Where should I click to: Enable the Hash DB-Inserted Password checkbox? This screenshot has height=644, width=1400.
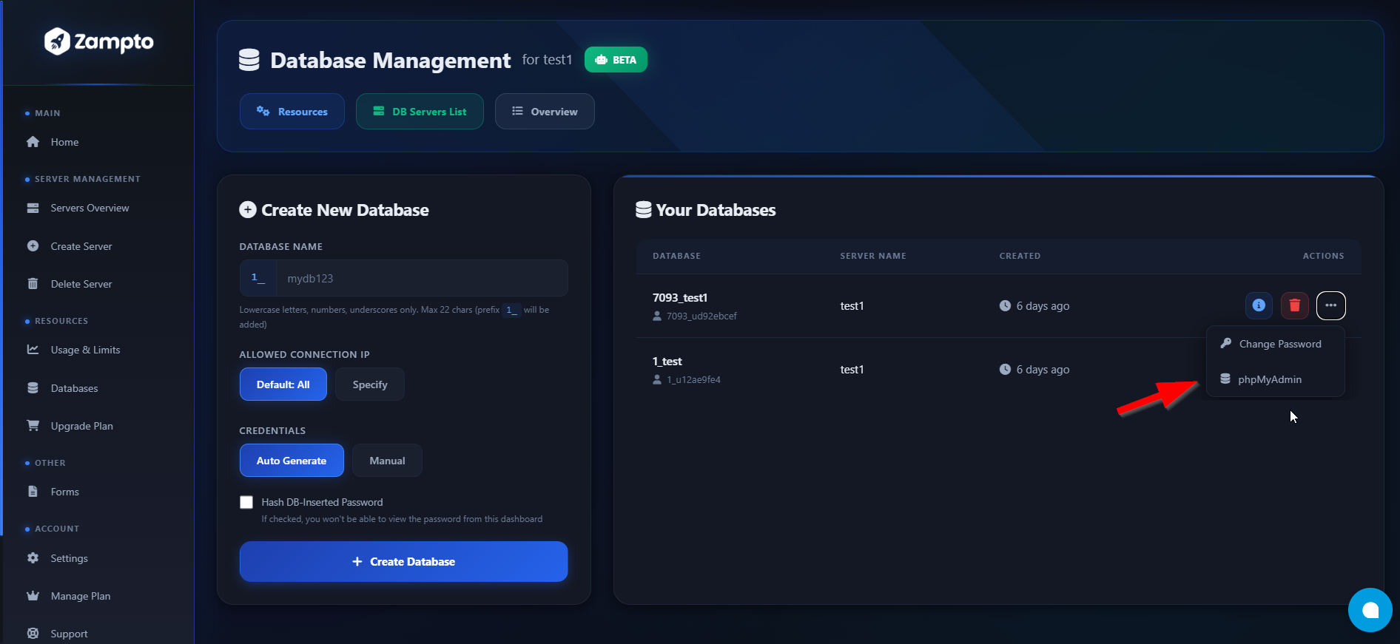[246, 503]
